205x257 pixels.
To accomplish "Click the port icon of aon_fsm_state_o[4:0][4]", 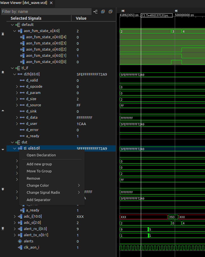I will (22, 37).
